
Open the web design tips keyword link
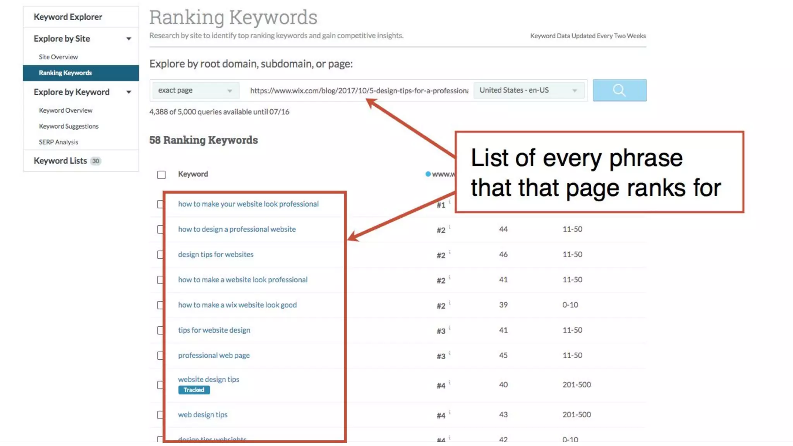click(203, 415)
